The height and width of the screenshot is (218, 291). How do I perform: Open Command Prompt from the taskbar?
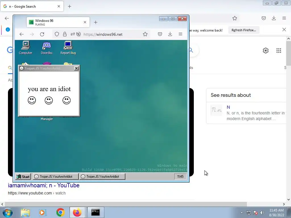click(95, 212)
